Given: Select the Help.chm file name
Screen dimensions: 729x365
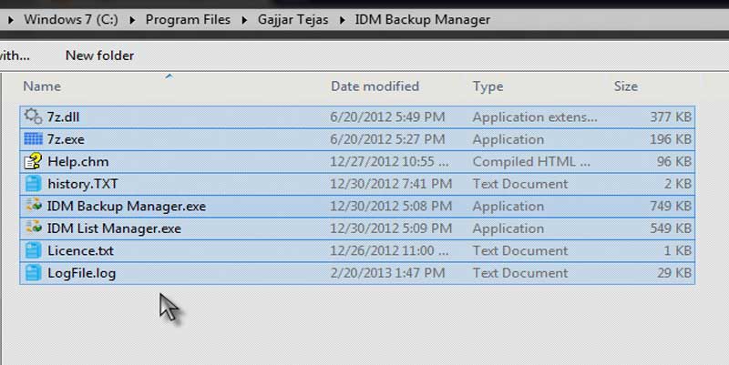Looking at the screenshot, I should pyautogui.click(x=77, y=162).
